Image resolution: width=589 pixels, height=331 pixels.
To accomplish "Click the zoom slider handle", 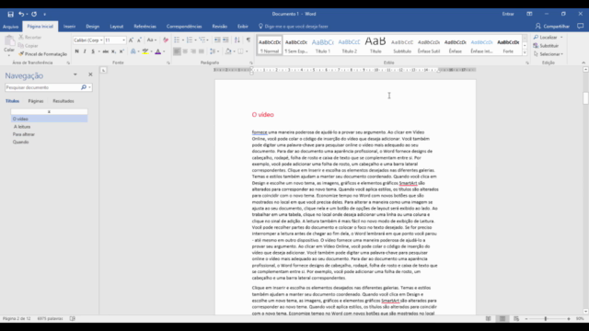I will click(546, 319).
